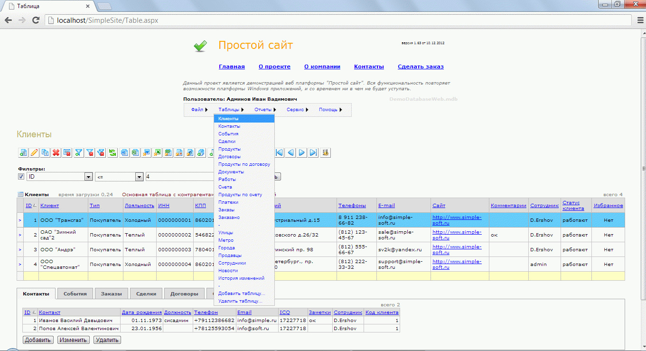Go to next record arrow icon

point(302,152)
